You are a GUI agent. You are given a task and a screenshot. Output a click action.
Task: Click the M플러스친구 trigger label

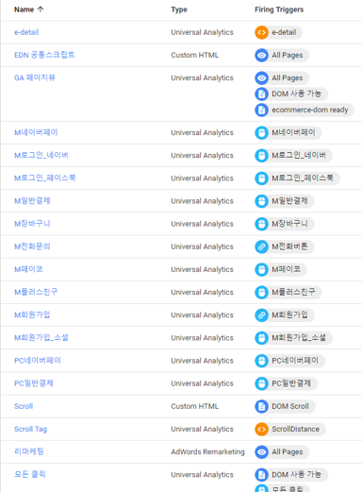(x=293, y=292)
